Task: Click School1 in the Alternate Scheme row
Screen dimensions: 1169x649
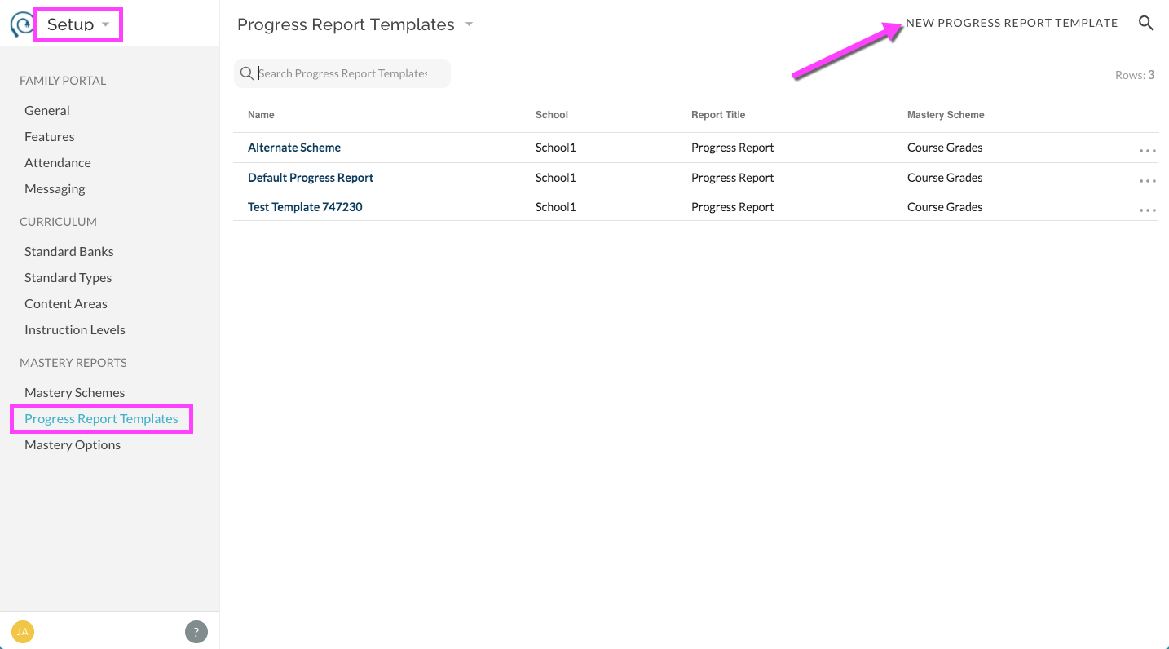Action: tap(556, 148)
